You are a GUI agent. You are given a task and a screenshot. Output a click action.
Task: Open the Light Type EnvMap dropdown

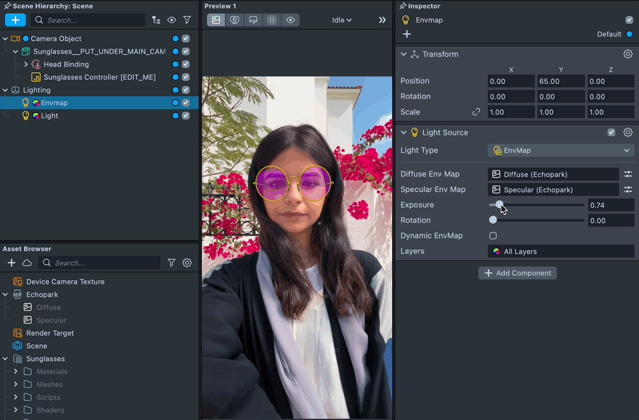click(561, 150)
